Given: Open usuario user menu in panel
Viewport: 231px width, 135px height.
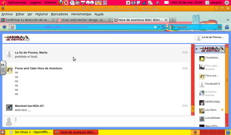Looking at the screenshot, I should click(x=213, y=3).
